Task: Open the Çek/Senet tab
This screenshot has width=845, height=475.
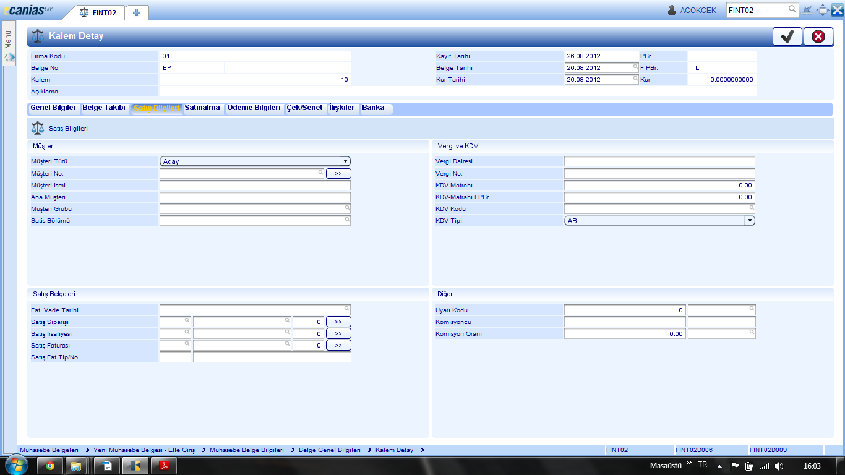Action: click(304, 108)
